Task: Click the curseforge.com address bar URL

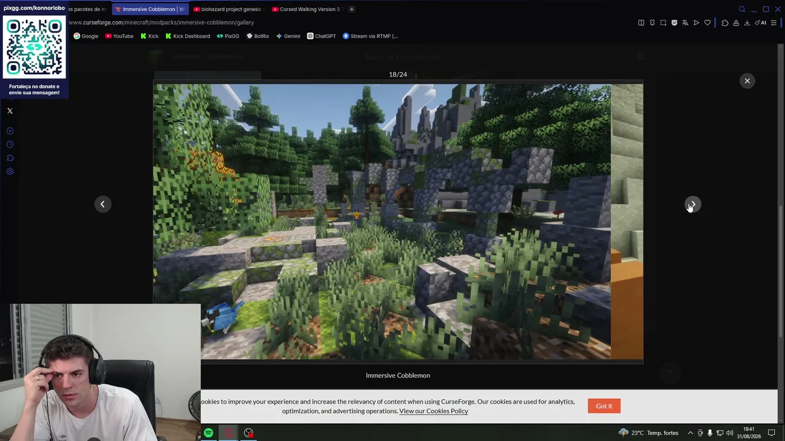Action: (x=161, y=23)
